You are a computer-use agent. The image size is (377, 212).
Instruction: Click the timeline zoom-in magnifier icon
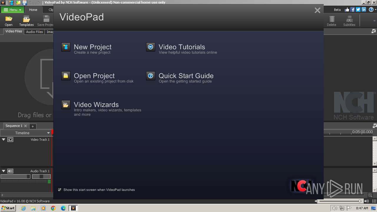370,195
